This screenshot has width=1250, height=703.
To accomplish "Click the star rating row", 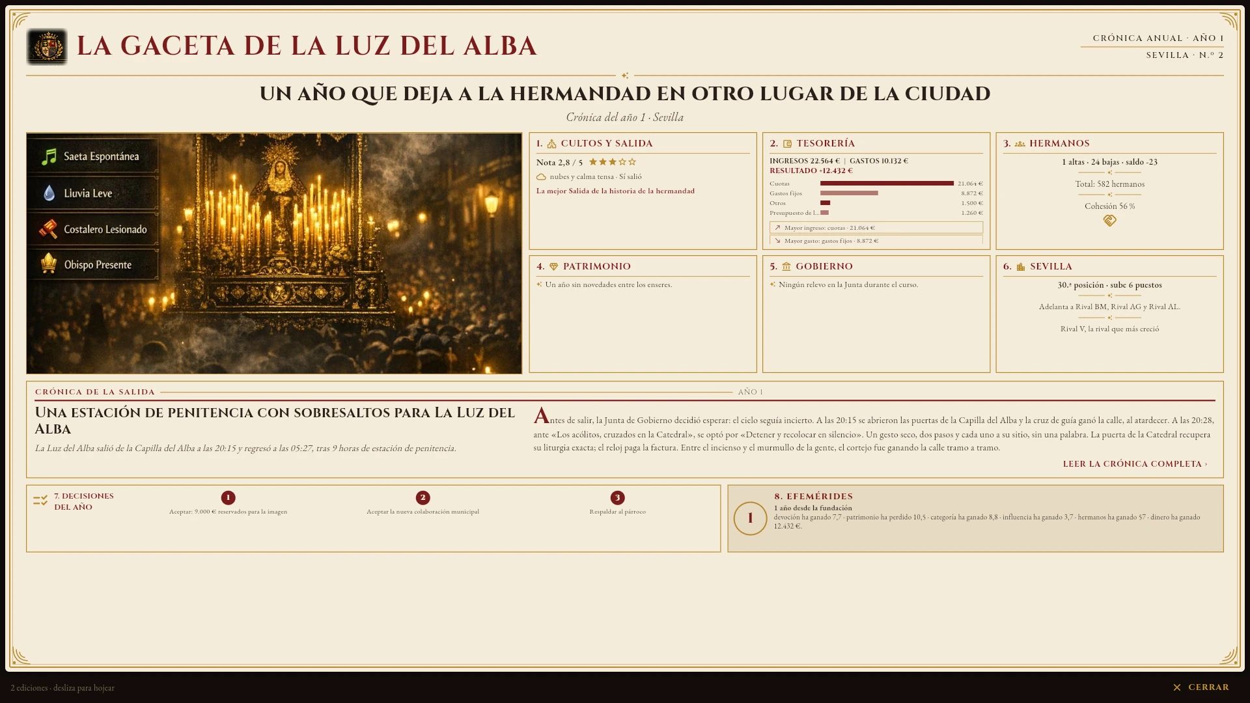I will (613, 162).
